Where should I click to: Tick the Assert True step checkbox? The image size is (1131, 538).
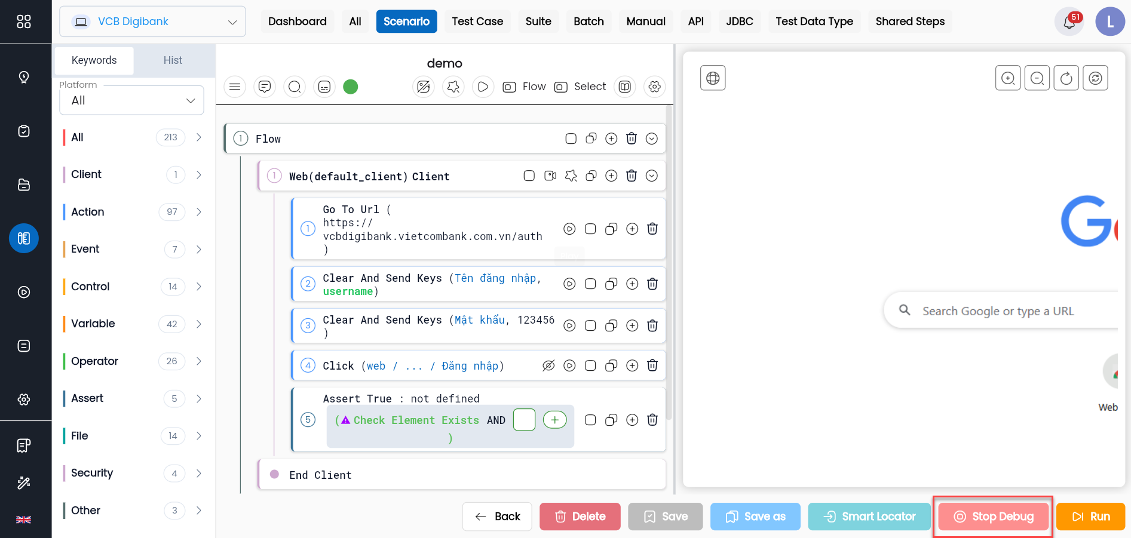click(590, 420)
